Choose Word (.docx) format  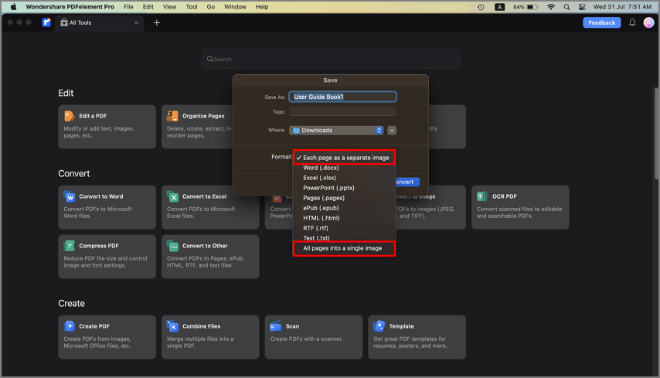click(x=345, y=168)
